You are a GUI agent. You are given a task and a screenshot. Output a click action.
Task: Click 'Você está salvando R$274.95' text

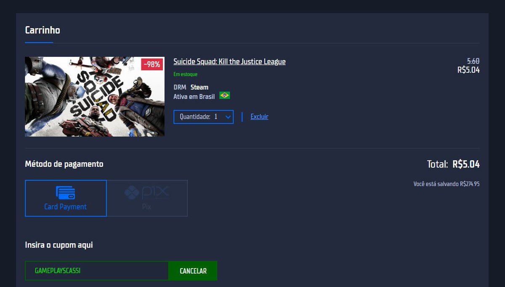coord(447,184)
